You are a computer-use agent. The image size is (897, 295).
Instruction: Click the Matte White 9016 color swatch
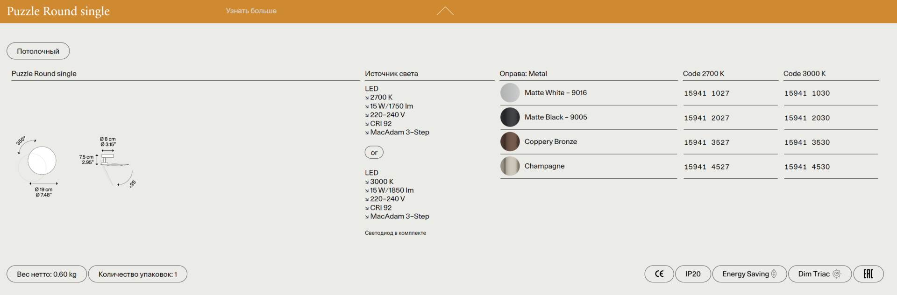pos(510,93)
